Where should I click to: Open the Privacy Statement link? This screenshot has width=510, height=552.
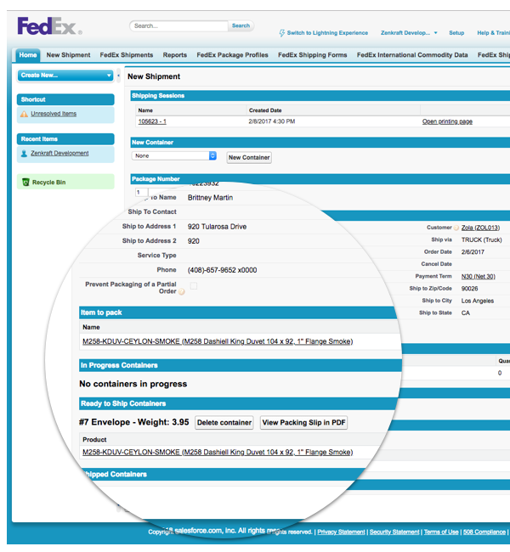pos(341,532)
